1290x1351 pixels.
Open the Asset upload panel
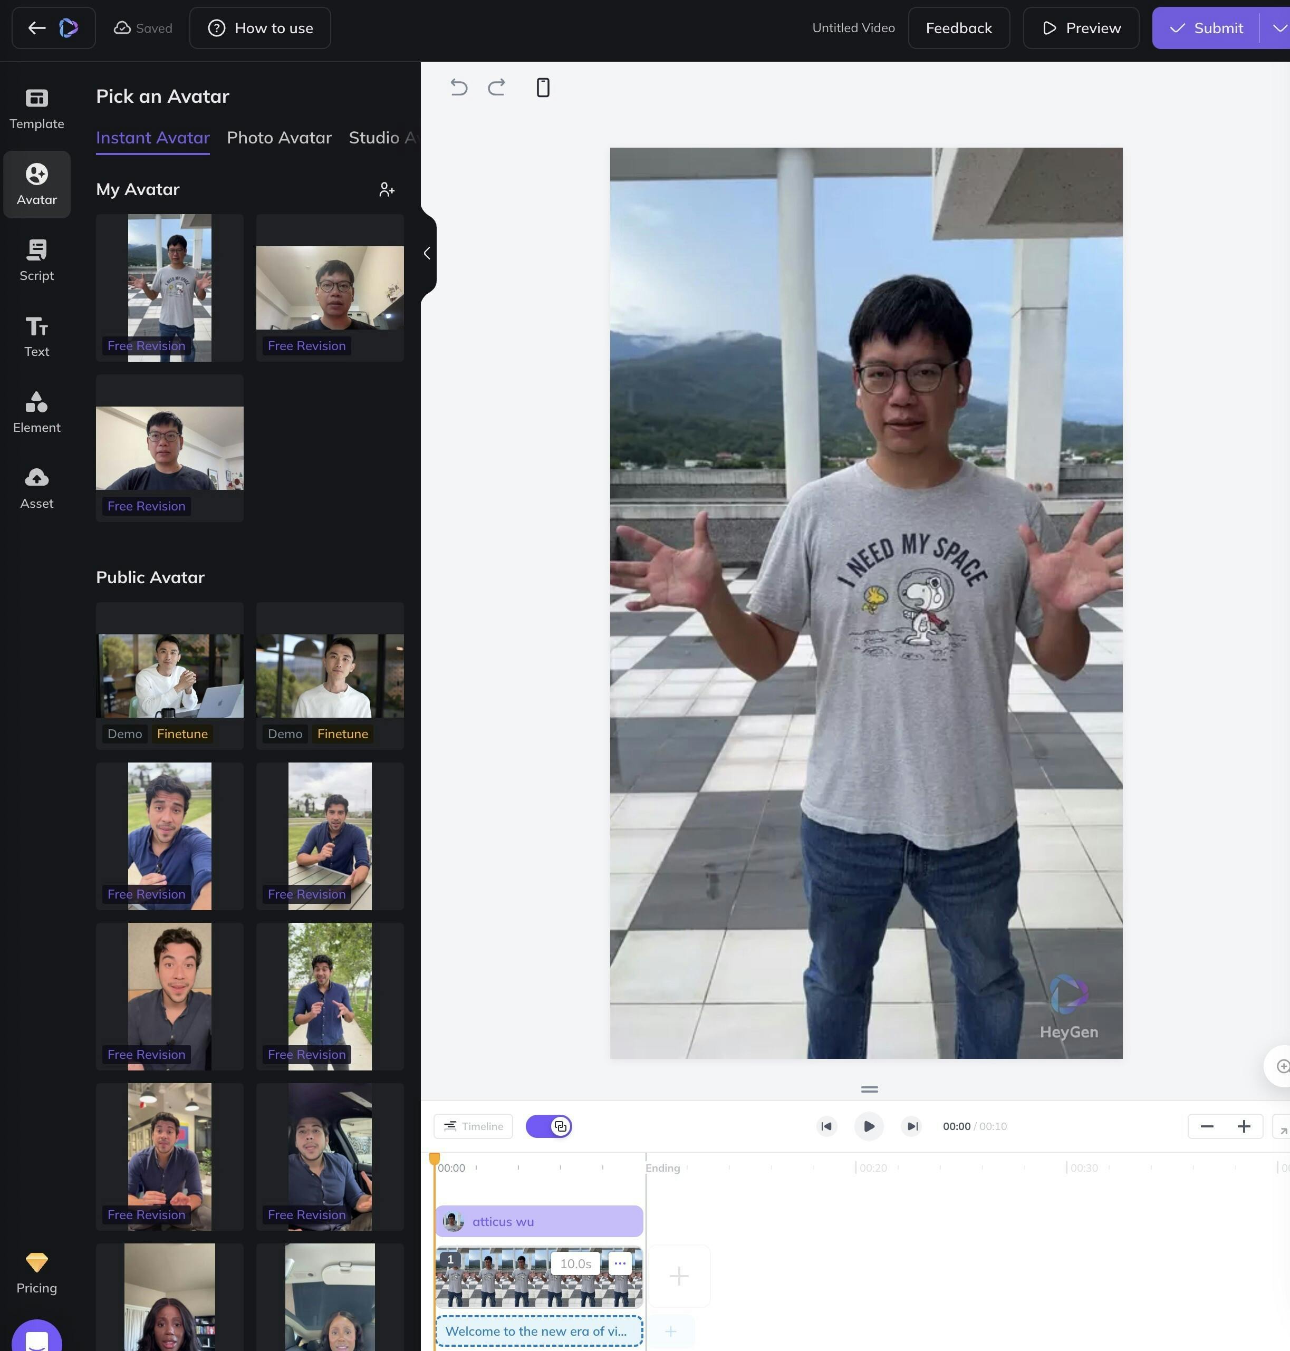click(36, 488)
